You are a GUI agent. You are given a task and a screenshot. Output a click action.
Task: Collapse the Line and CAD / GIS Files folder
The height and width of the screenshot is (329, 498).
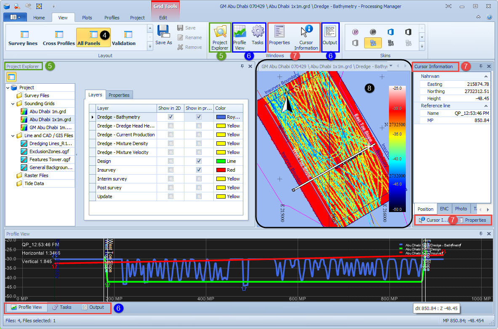pos(13,135)
